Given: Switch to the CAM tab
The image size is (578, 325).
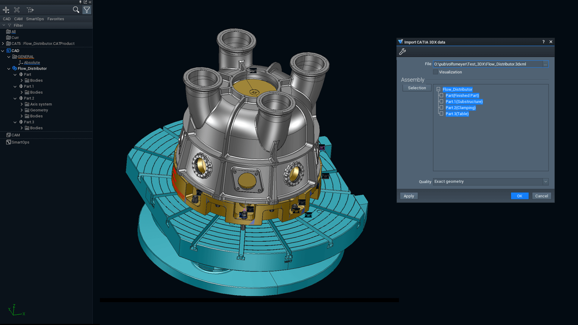Looking at the screenshot, I should click(18, 19).
